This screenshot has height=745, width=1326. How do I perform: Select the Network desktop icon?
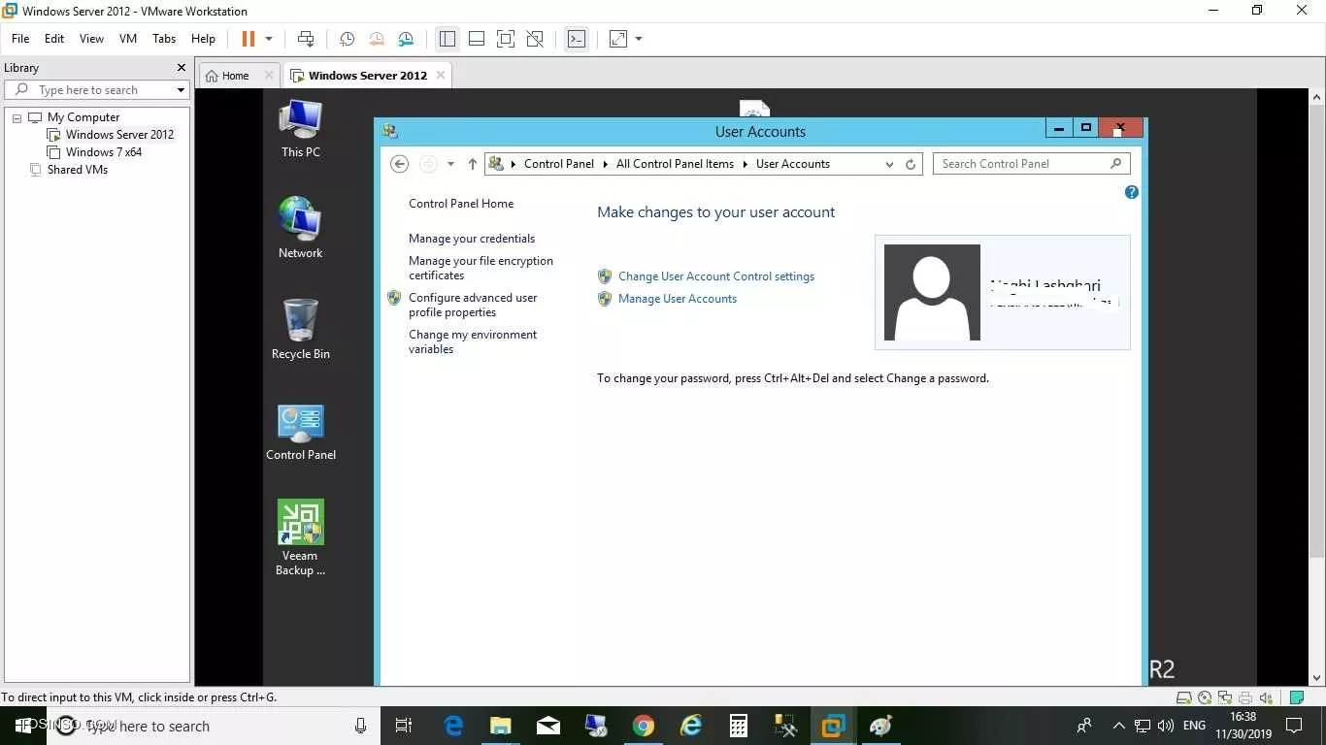(x=301, y=228)
